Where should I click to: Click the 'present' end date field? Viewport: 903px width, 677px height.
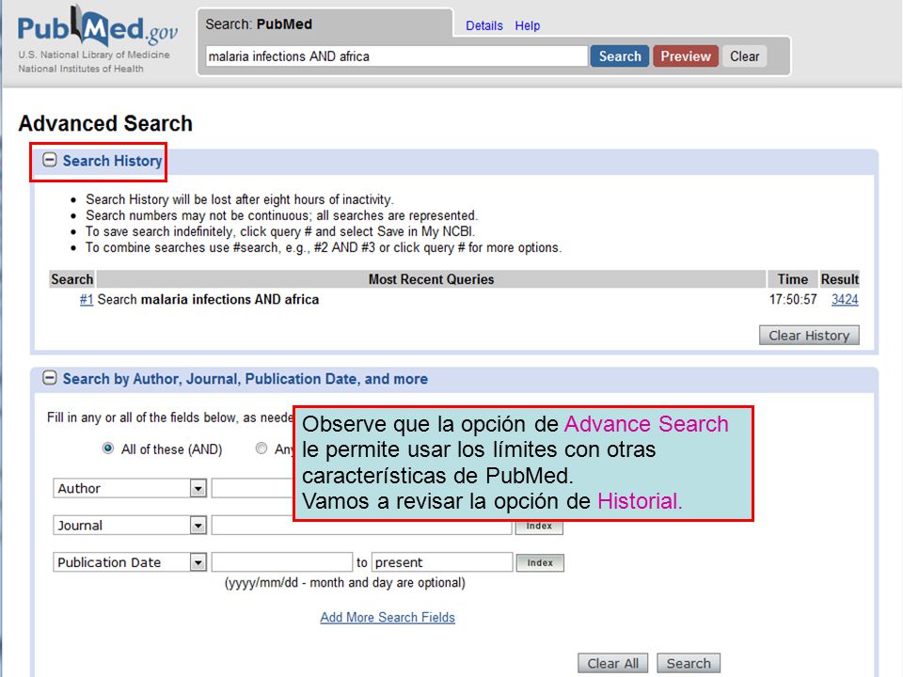(x=442, y=562)
